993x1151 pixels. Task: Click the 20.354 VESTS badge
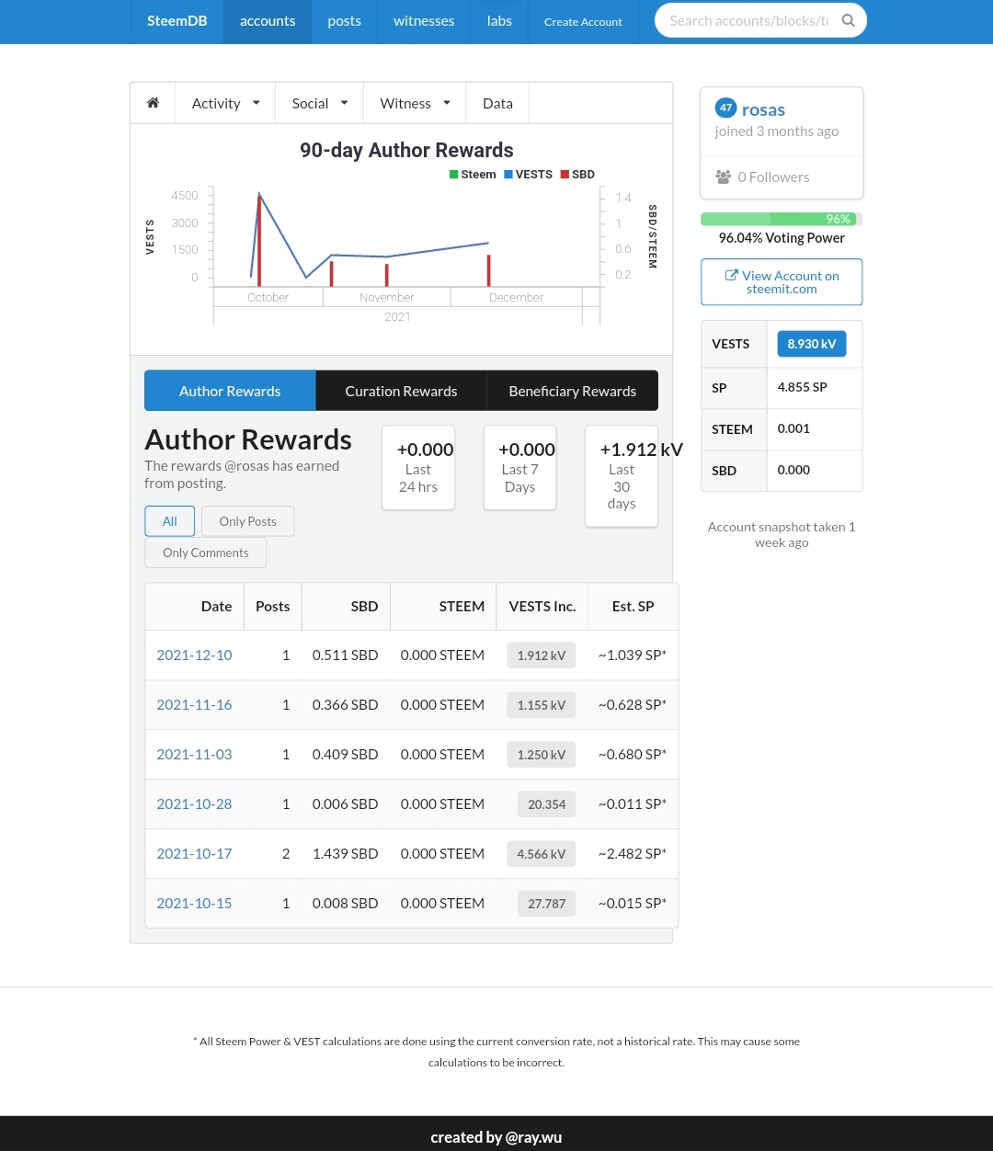[x=546, y=804]
